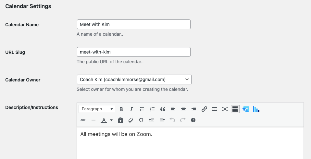This screenshot has height=159, width=311.
Task: Click into the Calendar Name field
Action: 133,25
